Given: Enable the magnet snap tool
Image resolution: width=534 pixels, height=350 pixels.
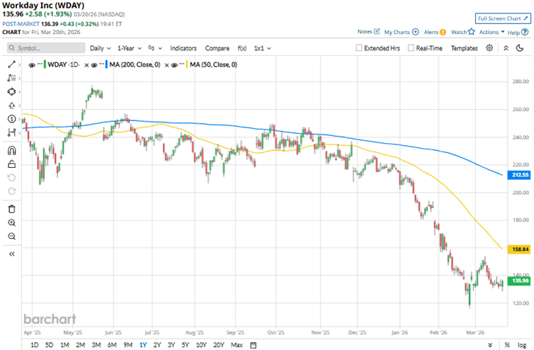Looking at the screenshot, I should 11,149.
